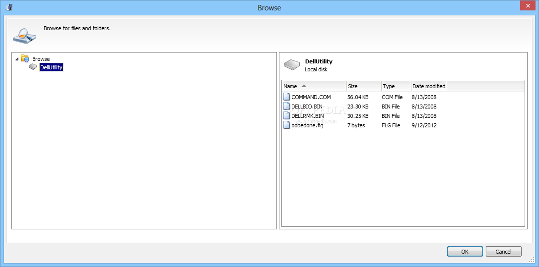539x267 pixels.
Task: Sort files by Type column
Action: (x=397, y=86)
